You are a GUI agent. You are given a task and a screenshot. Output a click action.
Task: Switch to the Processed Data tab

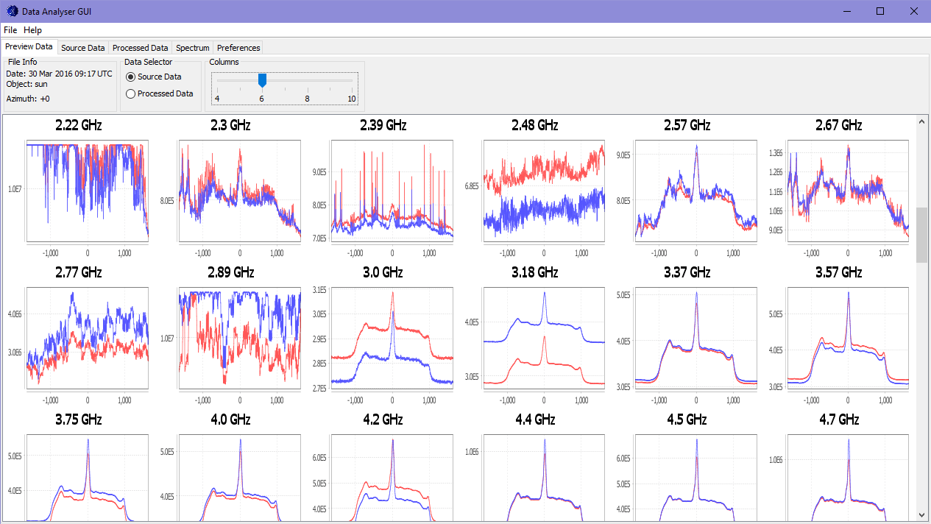141,48
